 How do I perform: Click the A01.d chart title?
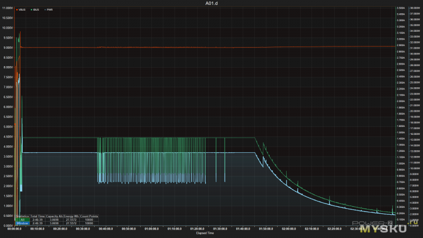(212, 3)
